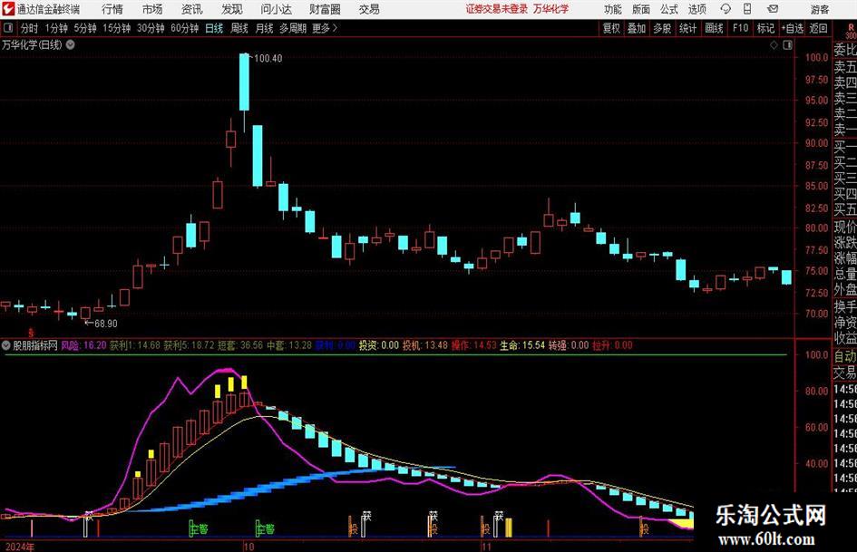
Task: Click the 风险: 16.20 indicator value
Action: [x=83, y=345]
